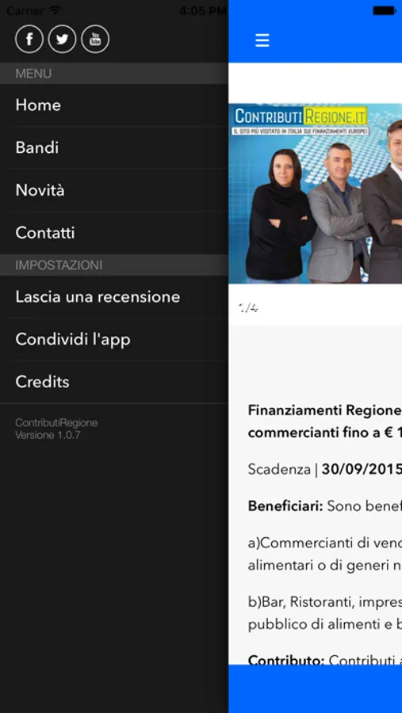Tap the blue bottom bar
This screenshot has height=713, width=402.
(x=315, y=689)
